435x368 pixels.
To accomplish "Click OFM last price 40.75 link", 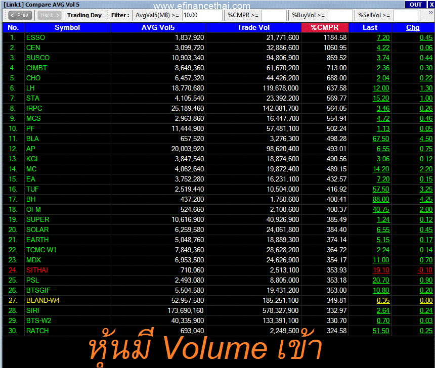I will (x=381, y=209).
